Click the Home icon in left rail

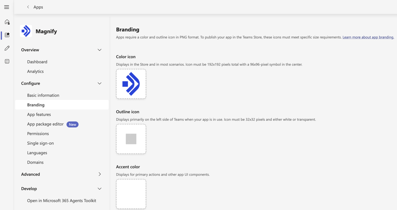7,22
